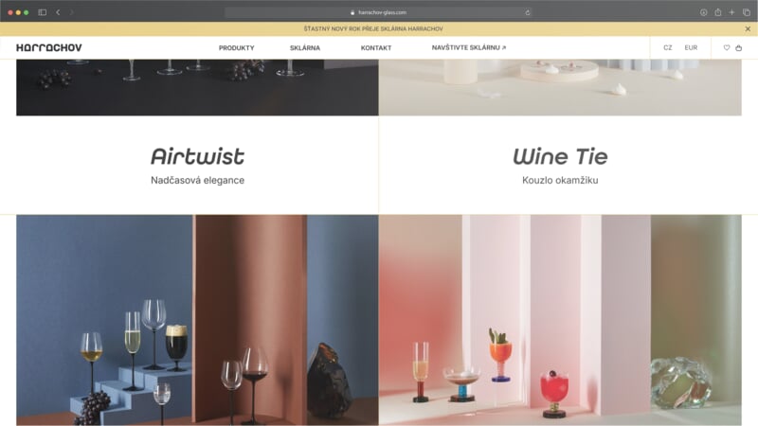The width and height of the screenshot is (758, 426).
Task: Reload the page with the refresh icon
Action: pyautogui.click(x=528, y=12)
